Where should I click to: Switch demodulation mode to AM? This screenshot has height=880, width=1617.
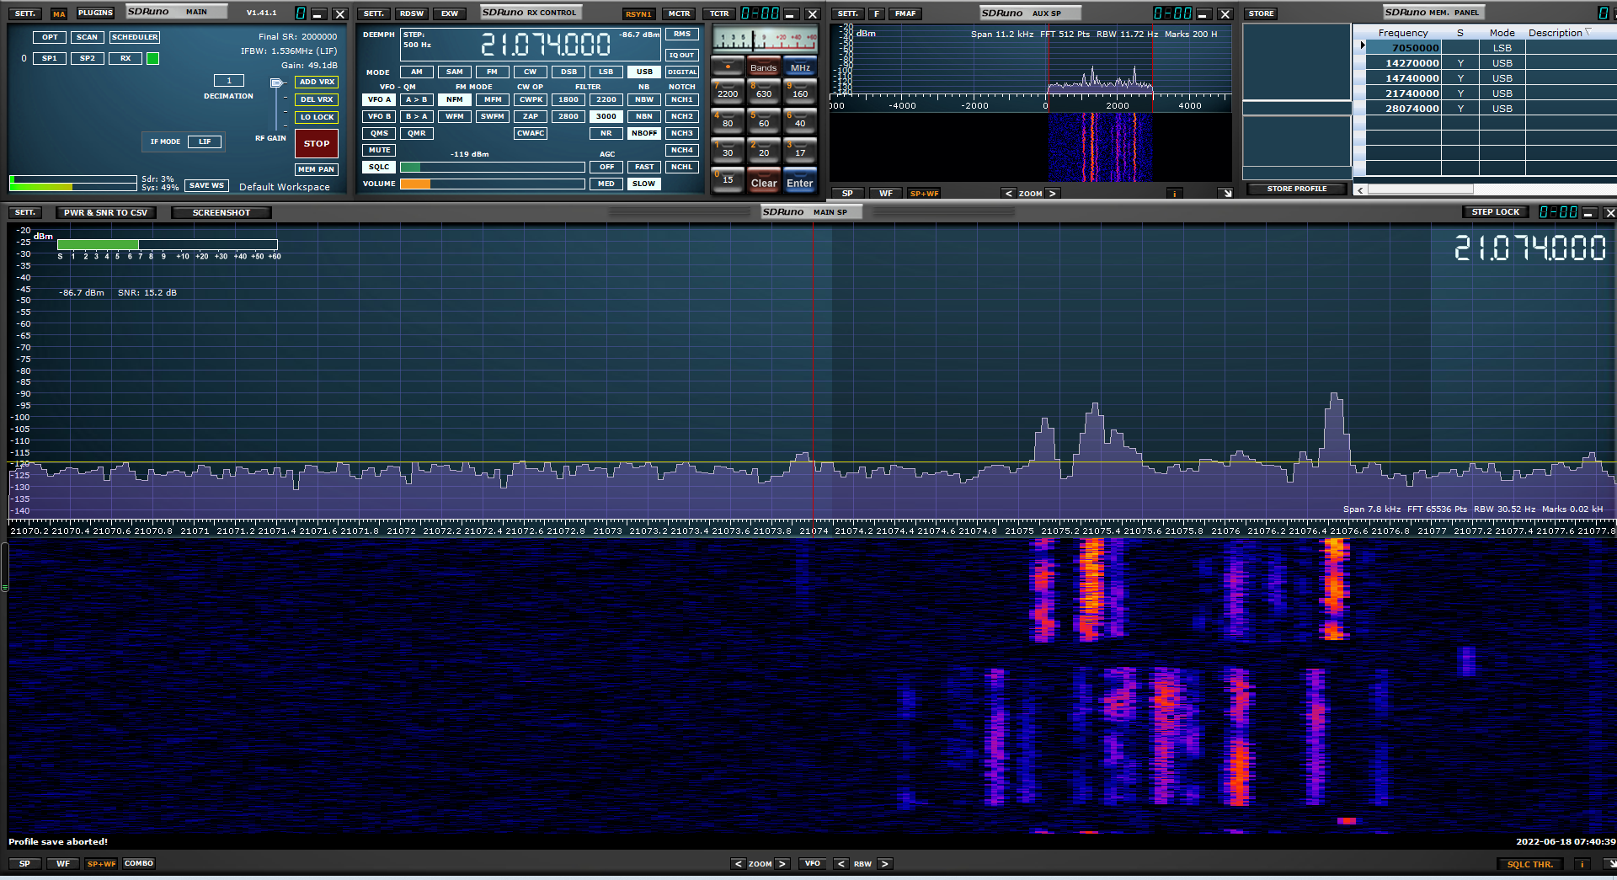point(417,72)
